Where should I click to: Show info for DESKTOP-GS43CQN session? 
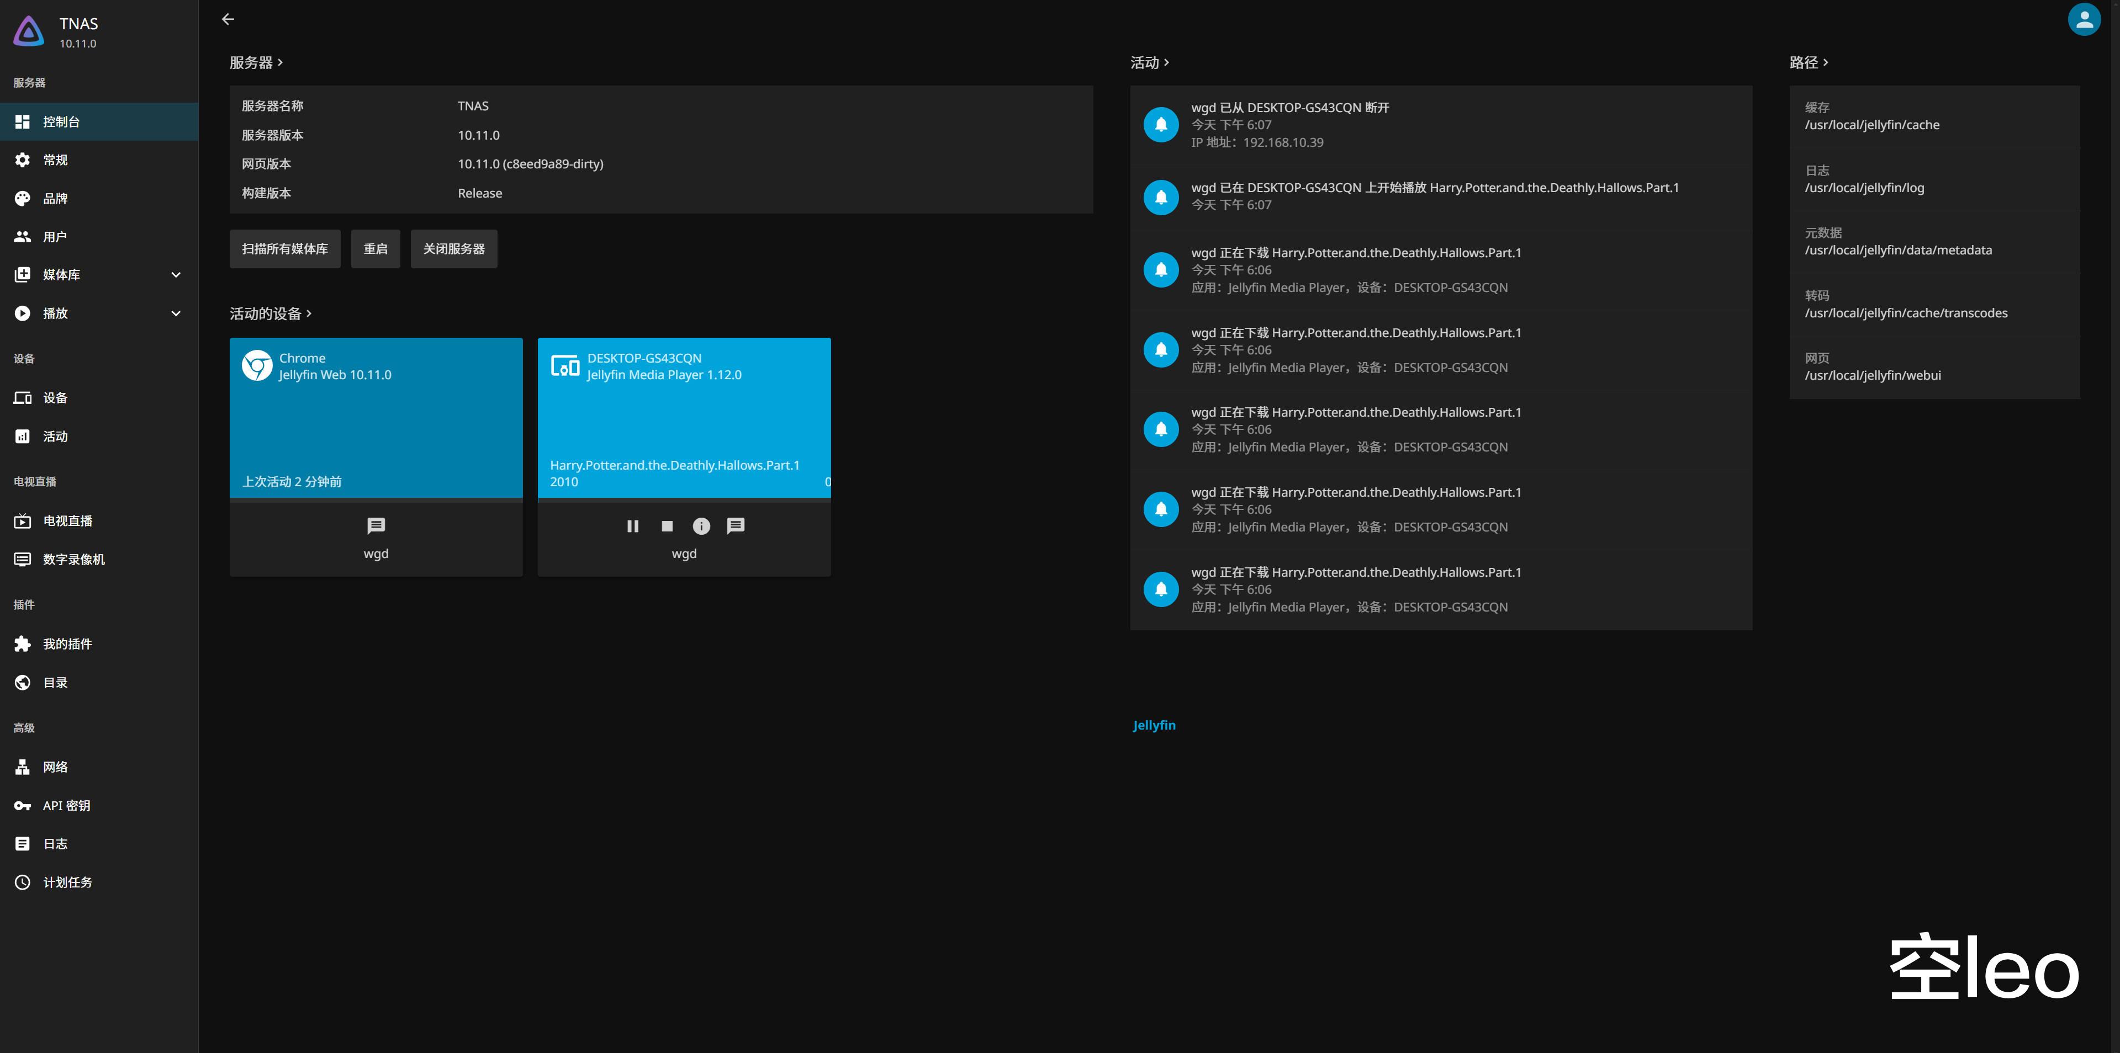pyautogui.click(x=701, y=526)
